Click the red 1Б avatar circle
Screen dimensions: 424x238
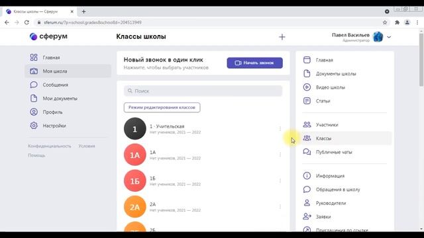tap(135, 180)
